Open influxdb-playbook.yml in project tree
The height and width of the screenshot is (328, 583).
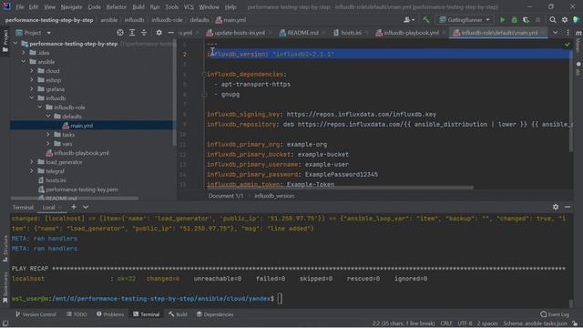click(x=81, y=153)
